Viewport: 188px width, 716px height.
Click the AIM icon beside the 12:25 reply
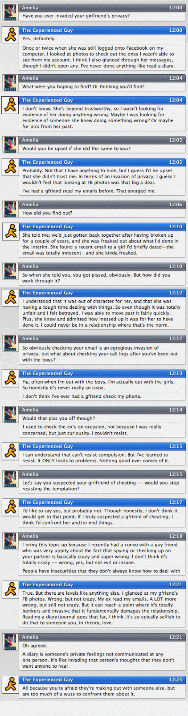click(x=10, y=684)
